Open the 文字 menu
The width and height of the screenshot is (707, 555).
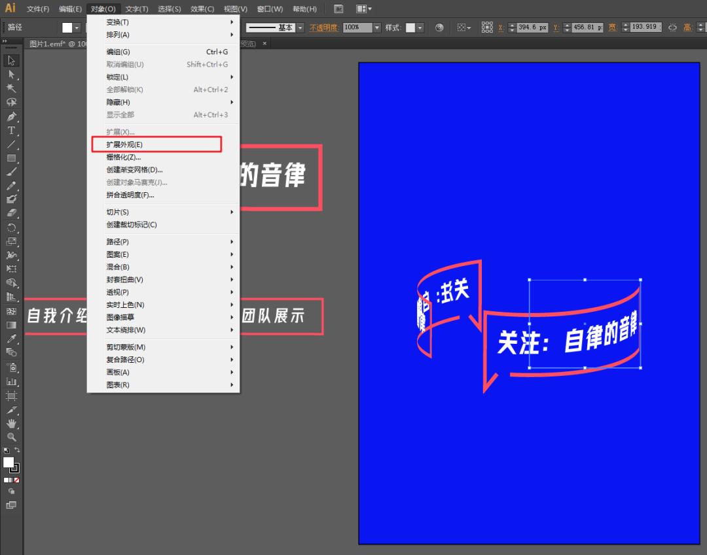click(x=136, y=9)
